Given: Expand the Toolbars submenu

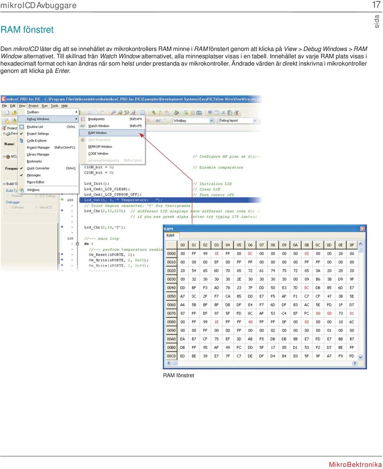Looking at the screenshot, I should coord(48,112).
